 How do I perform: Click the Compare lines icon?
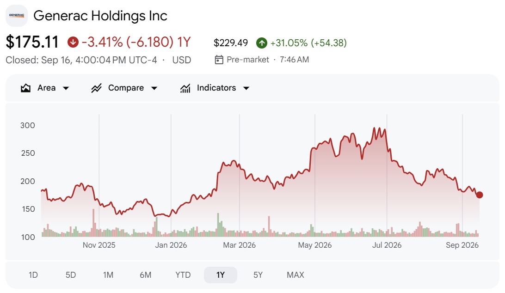tap(96, 88)
